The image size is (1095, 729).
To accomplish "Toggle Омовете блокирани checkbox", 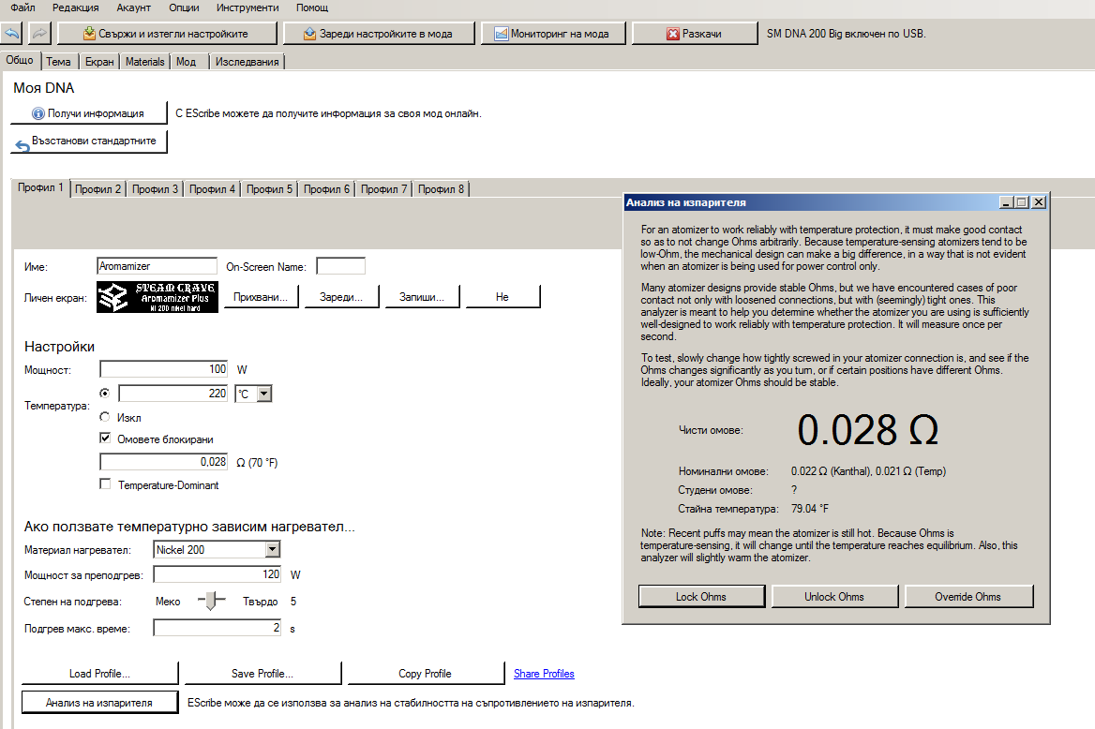I will 105,439.
